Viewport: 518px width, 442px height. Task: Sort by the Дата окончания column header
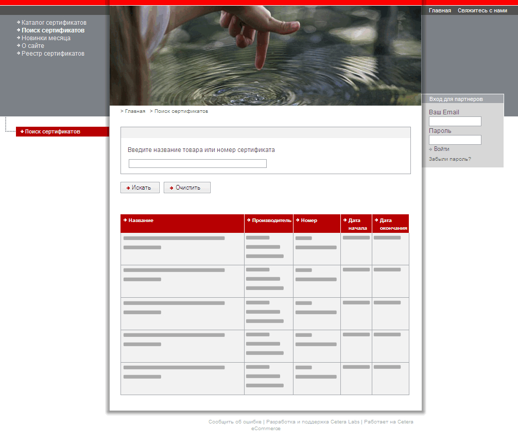point(393,224)
